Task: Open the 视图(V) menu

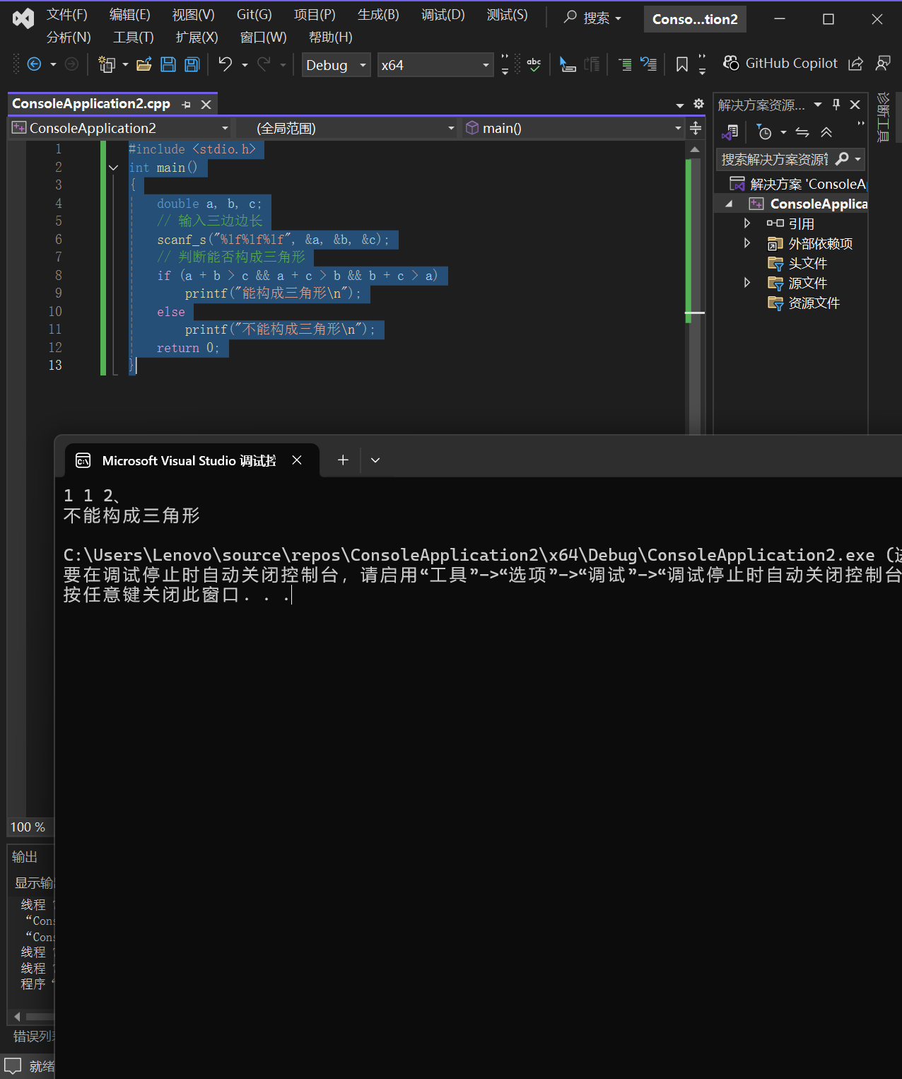Action: (194, 15)
